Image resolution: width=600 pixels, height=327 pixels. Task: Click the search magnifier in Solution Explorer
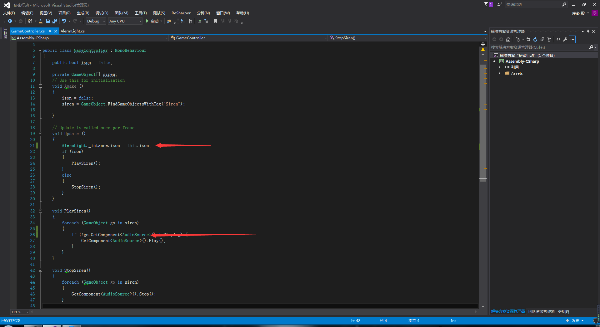click(591, 47)
